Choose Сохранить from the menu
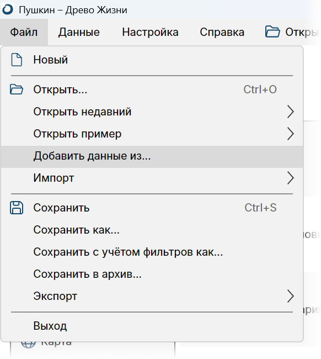The image size is (321, 359). [x=152, y=208]
